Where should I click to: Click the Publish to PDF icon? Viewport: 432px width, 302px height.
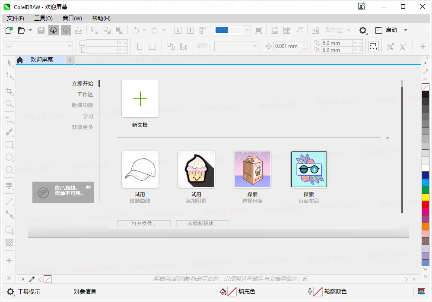(x=203, y=30)
